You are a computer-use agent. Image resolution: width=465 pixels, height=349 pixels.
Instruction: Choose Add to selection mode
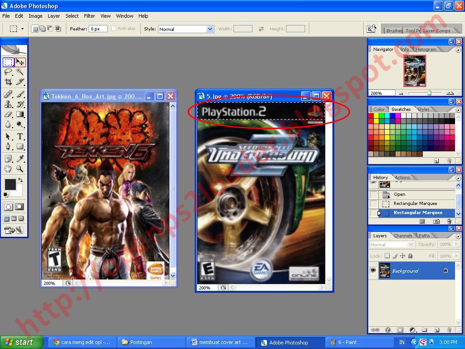click(43, 29)
